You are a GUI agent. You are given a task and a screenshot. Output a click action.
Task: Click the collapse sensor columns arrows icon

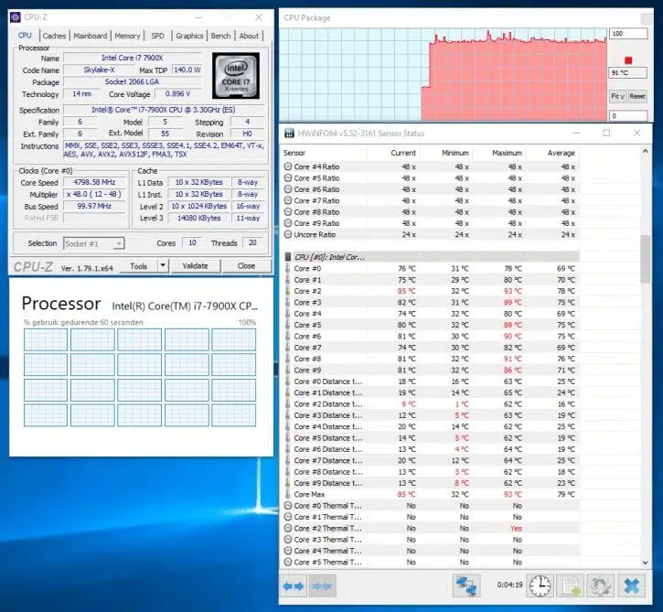(x=322, y=585)
